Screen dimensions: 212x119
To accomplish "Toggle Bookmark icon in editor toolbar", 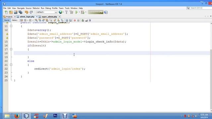I will [x=62, y=20].
